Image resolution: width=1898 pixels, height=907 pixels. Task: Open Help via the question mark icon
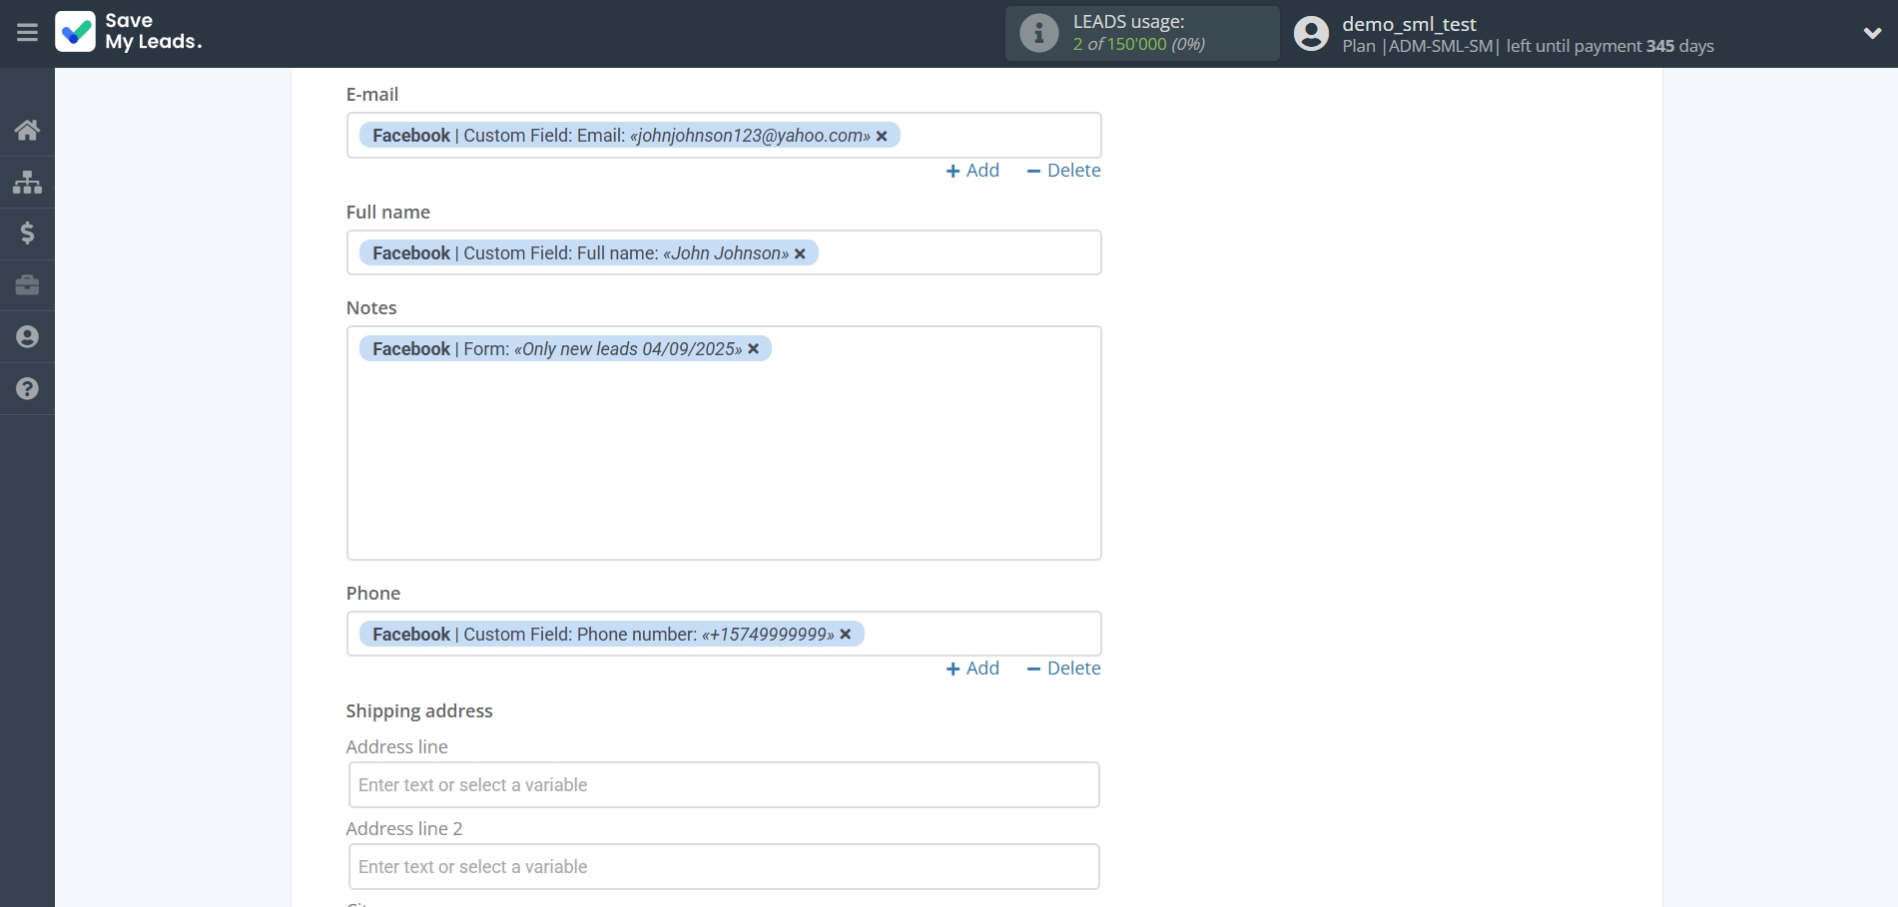(27, 388)
